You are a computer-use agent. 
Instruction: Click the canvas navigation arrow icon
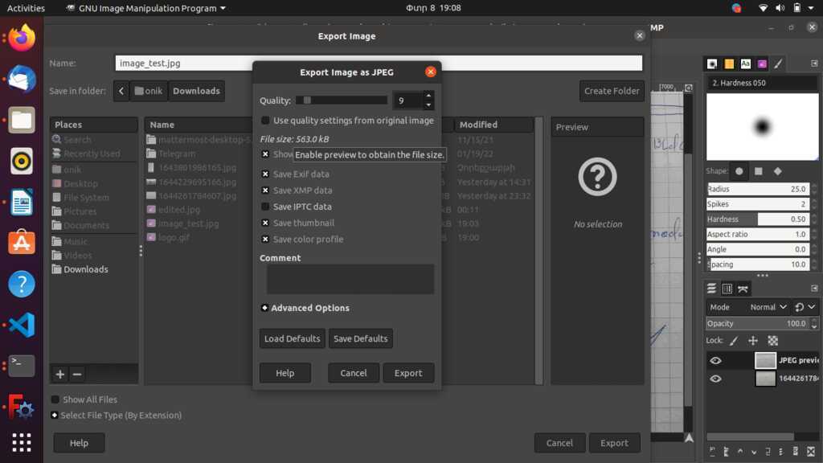pos(689,438)
